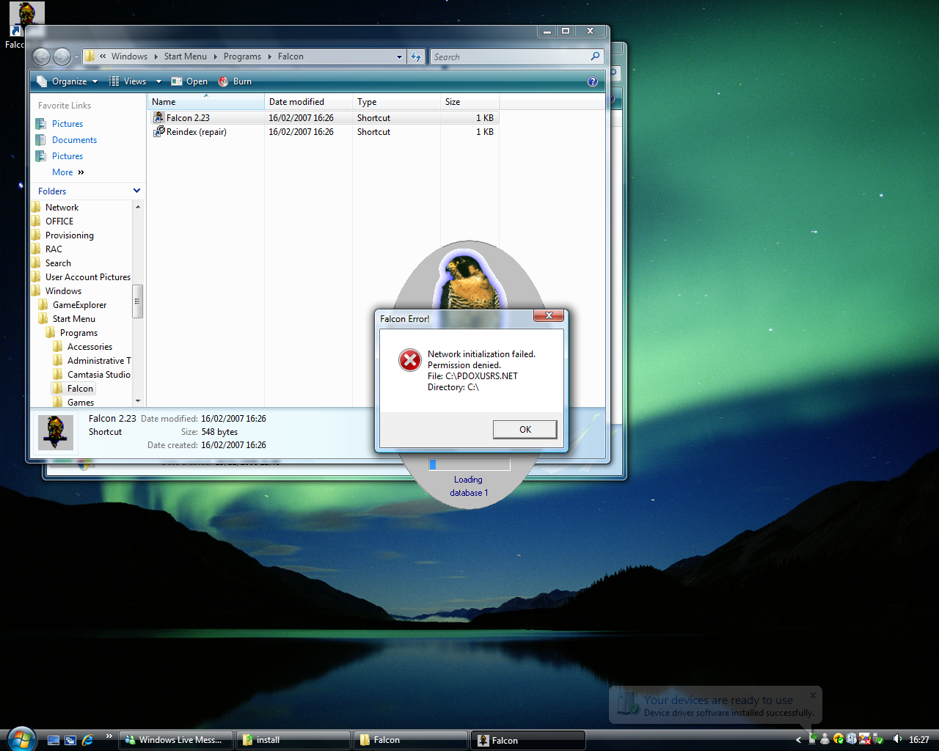Click inside the Search input box
The width and height of the screenshot is (939, 751).
click(x=510, y=56)
